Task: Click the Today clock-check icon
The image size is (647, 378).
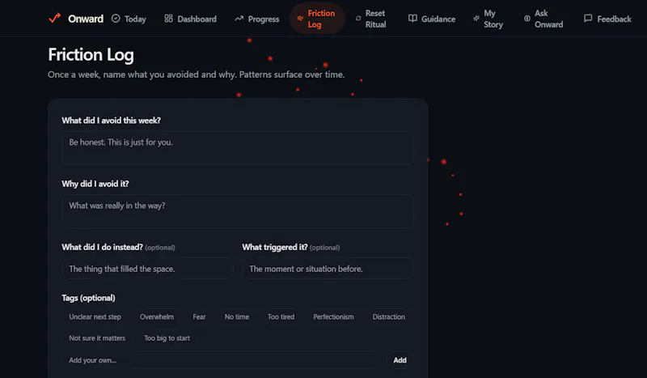Action: [116, 19]
